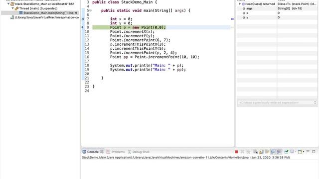Click the args variable icon
Viewport: 319px width, 179px height.
point(244,8)
